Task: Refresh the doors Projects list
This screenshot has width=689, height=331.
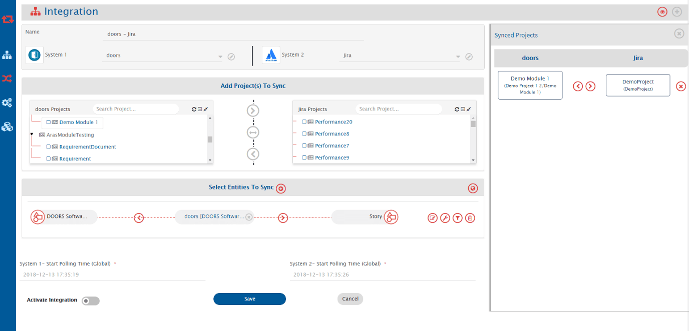Action: tap(194, 109)
